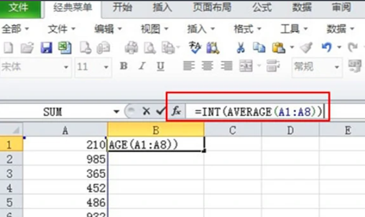Switch to 数据 ribbon tab
365x217 pixels.
302,8
